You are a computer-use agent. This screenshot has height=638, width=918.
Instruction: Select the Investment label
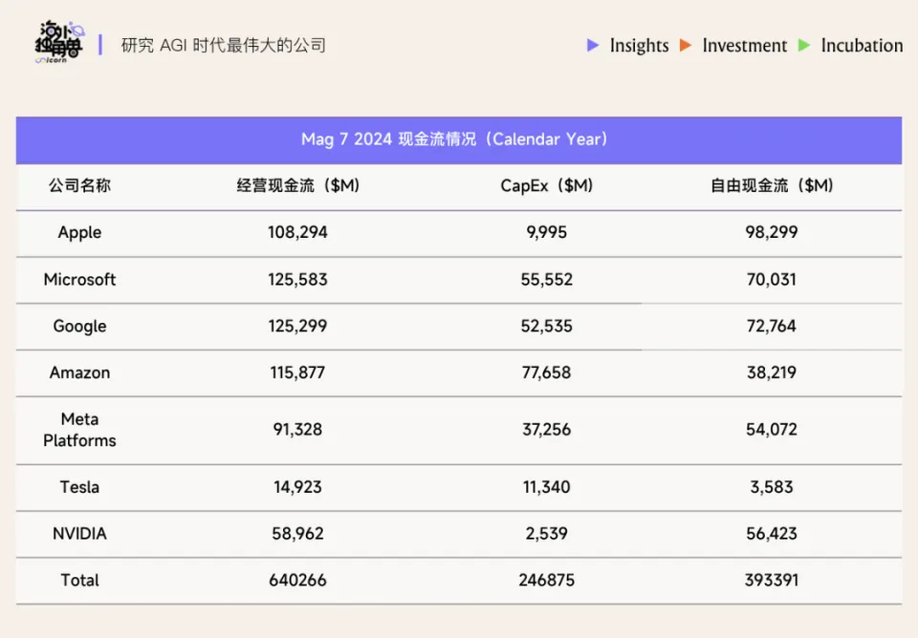(744, 45)
